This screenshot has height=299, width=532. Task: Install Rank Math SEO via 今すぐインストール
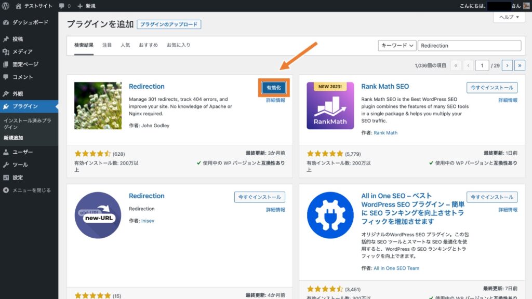click(491, 87)
